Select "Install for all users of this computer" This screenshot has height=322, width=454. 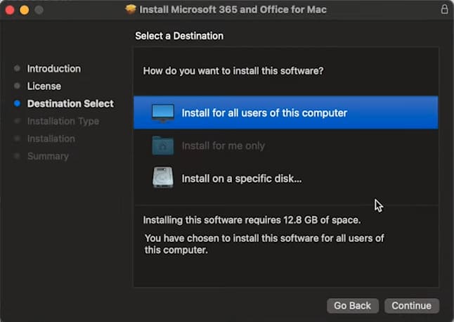(x=264, y=112)
